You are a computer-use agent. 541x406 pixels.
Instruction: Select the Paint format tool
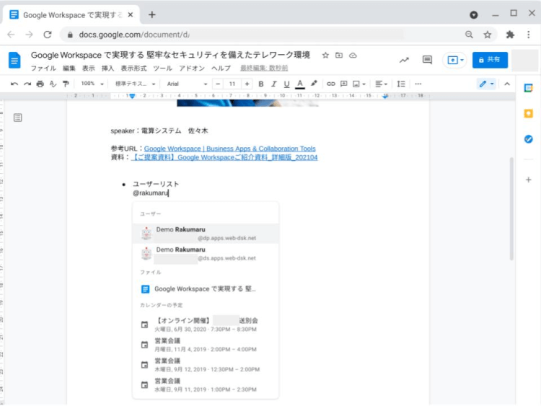point(66,84)
